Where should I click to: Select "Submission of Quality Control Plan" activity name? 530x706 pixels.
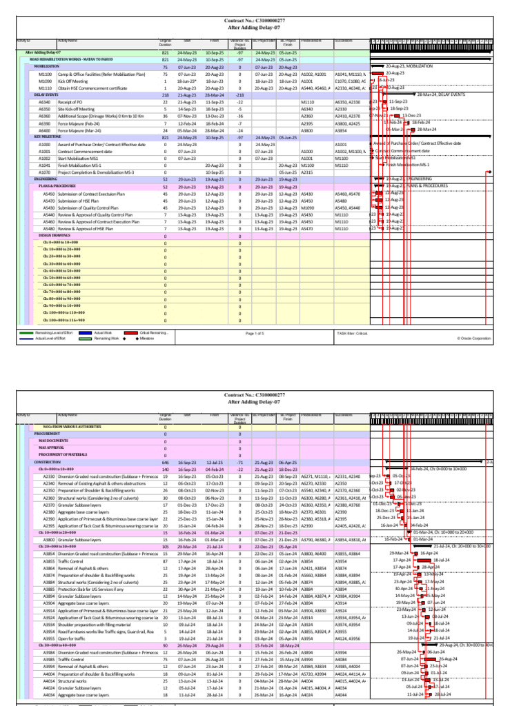(x=88, y=208)
